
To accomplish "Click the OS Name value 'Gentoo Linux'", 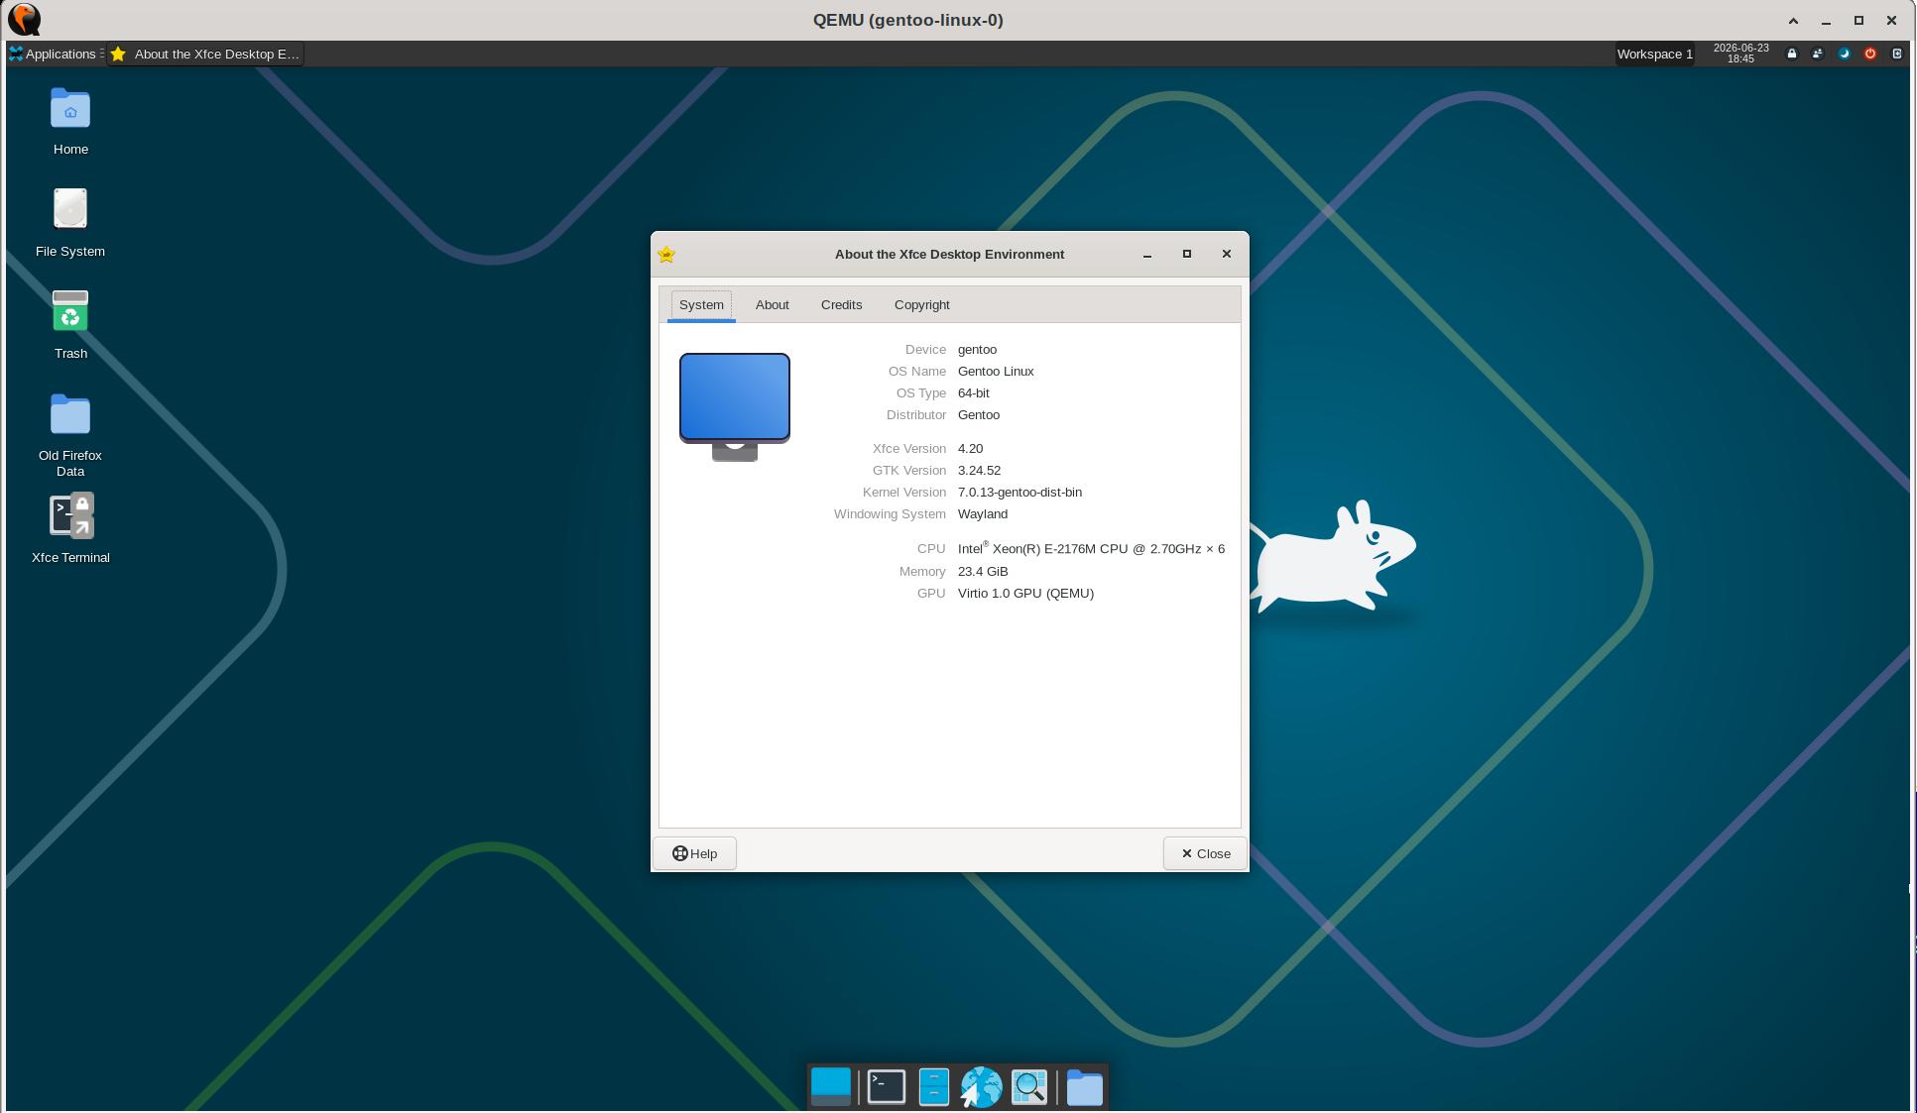I will [996, 372].
